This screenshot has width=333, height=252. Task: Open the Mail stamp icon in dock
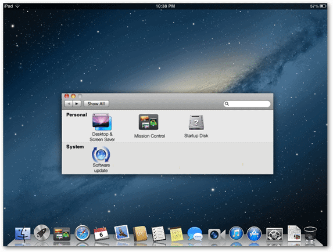[x=121, y=233]
